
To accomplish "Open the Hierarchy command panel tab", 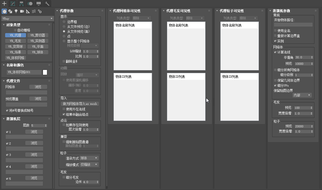I will (21, 3).
